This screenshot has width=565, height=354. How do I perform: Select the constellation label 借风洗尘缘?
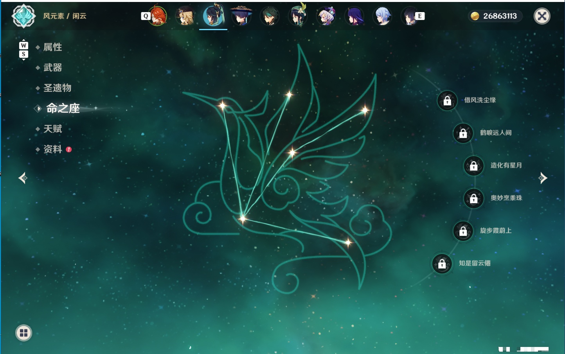480,100
